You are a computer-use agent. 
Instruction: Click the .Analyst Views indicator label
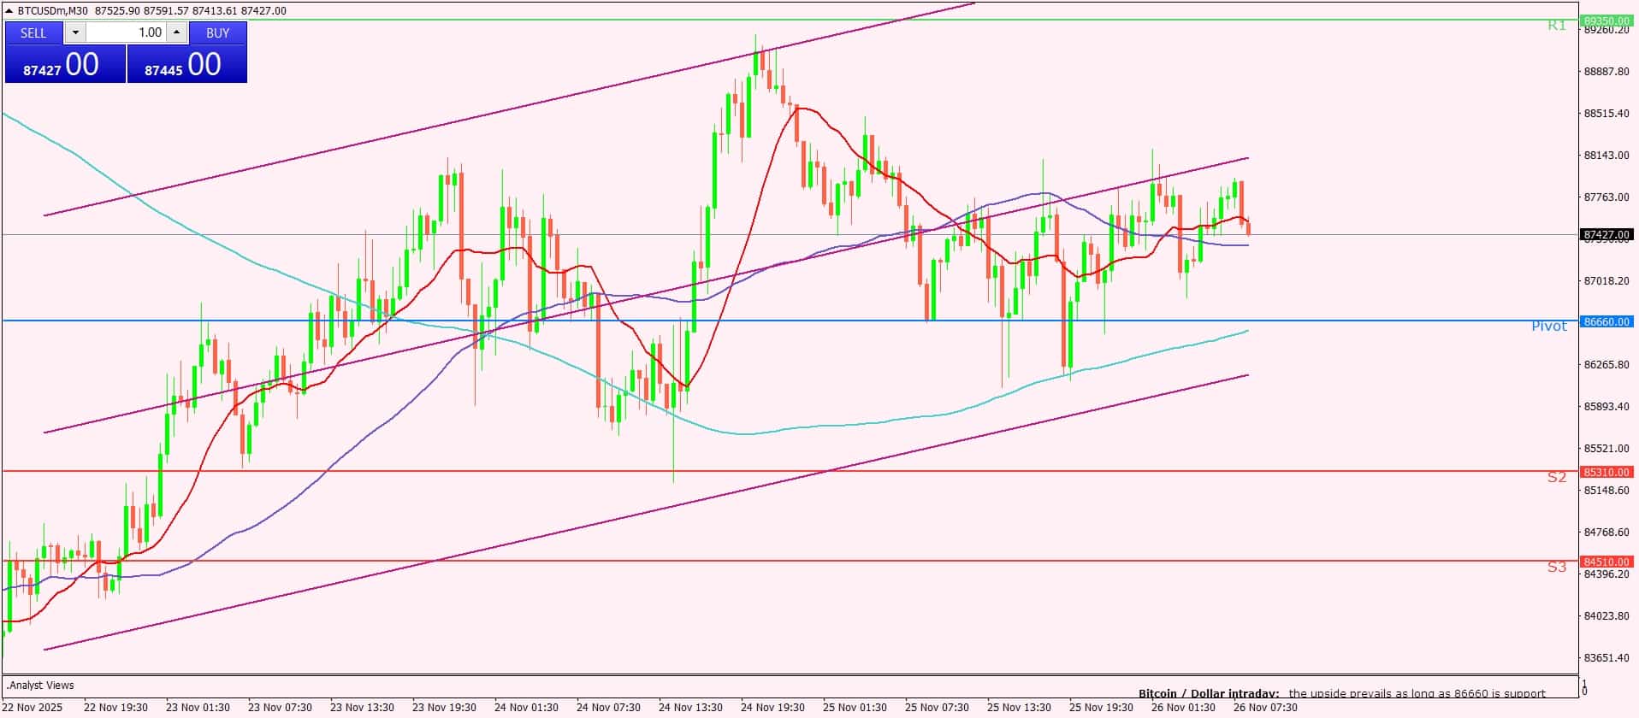[41, 686]
